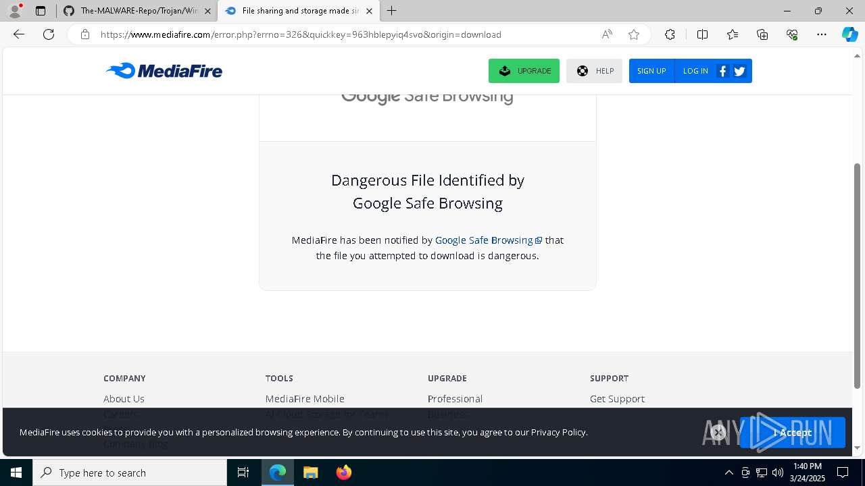Open Get Support footer link
Image resolution: width=865 pixels, height=486 pixels.
pos(617,399)
